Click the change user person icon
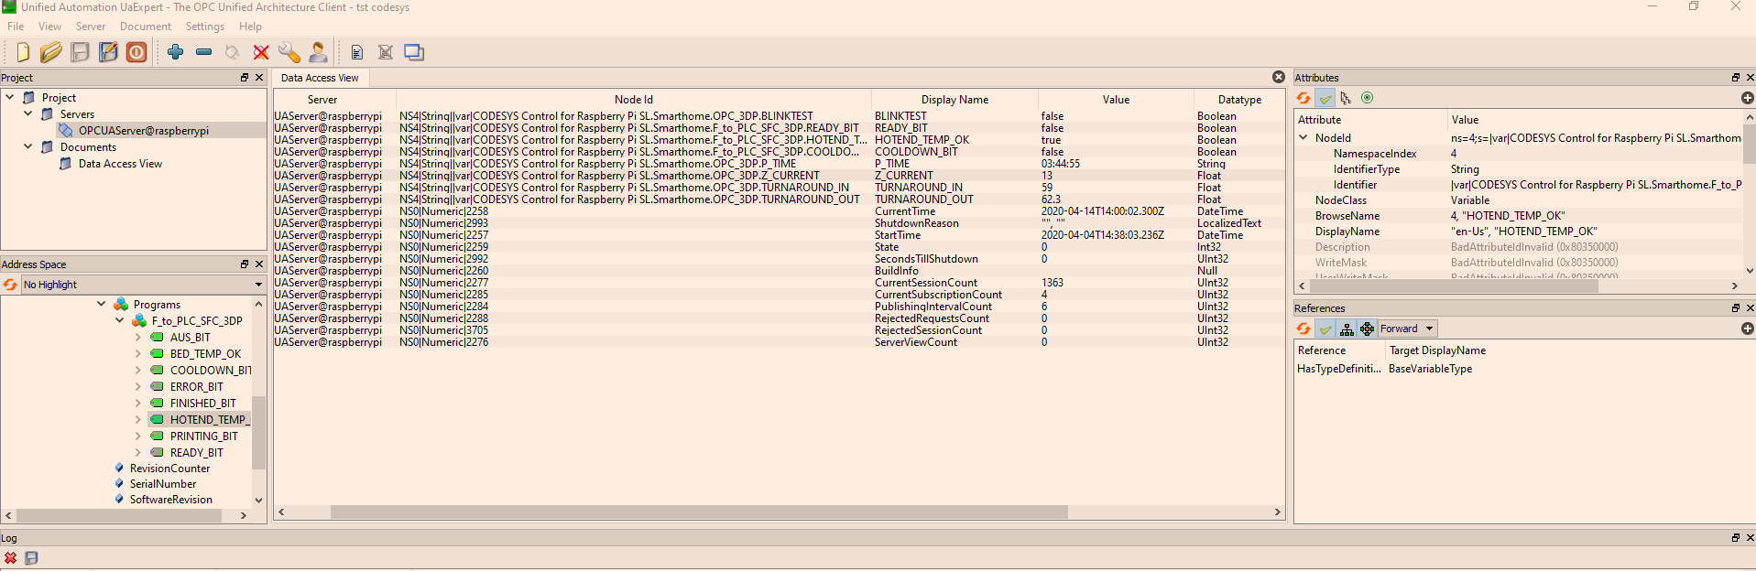The width and height of the screenshot is (1756, 571). coord(318,52)
